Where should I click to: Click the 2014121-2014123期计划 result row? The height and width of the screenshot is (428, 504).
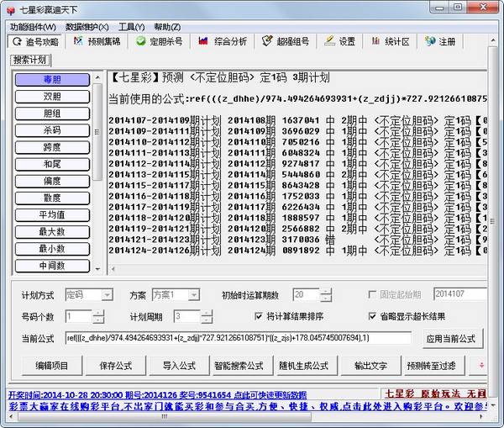pyautogui.click(x=297, y=240)
